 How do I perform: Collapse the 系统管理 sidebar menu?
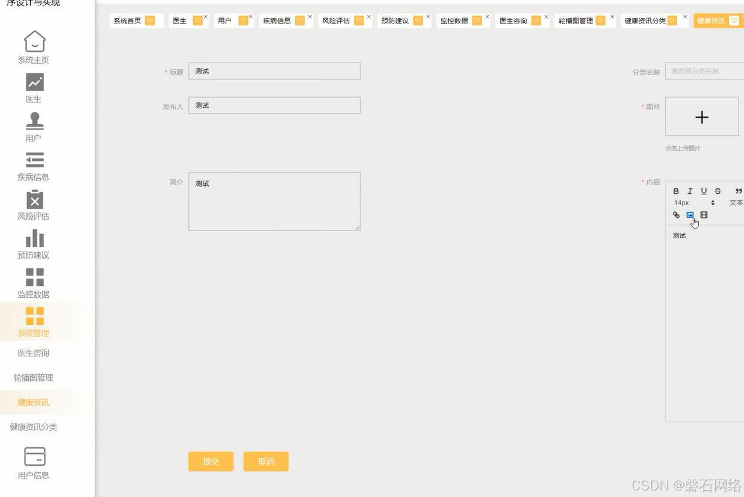pyautogui.click(x=34, y=321)
